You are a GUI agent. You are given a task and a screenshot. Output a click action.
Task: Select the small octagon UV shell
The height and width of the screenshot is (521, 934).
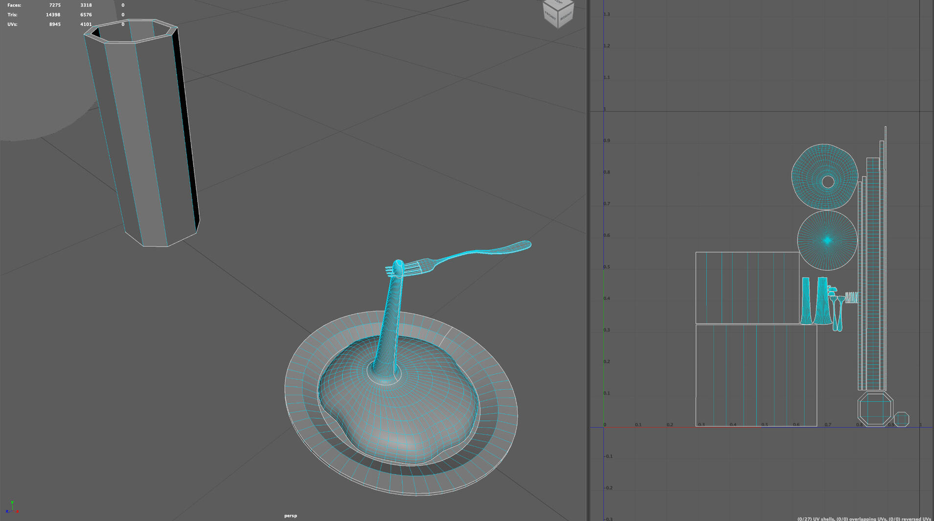(x=901, y=419)
